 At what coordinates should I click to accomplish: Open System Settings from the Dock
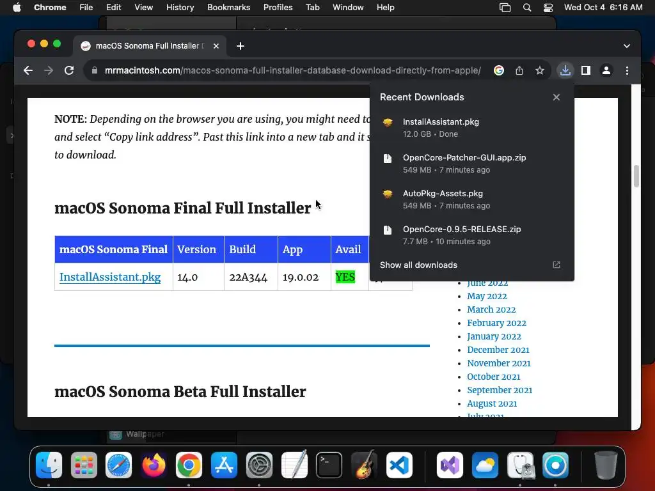(259, 465)
